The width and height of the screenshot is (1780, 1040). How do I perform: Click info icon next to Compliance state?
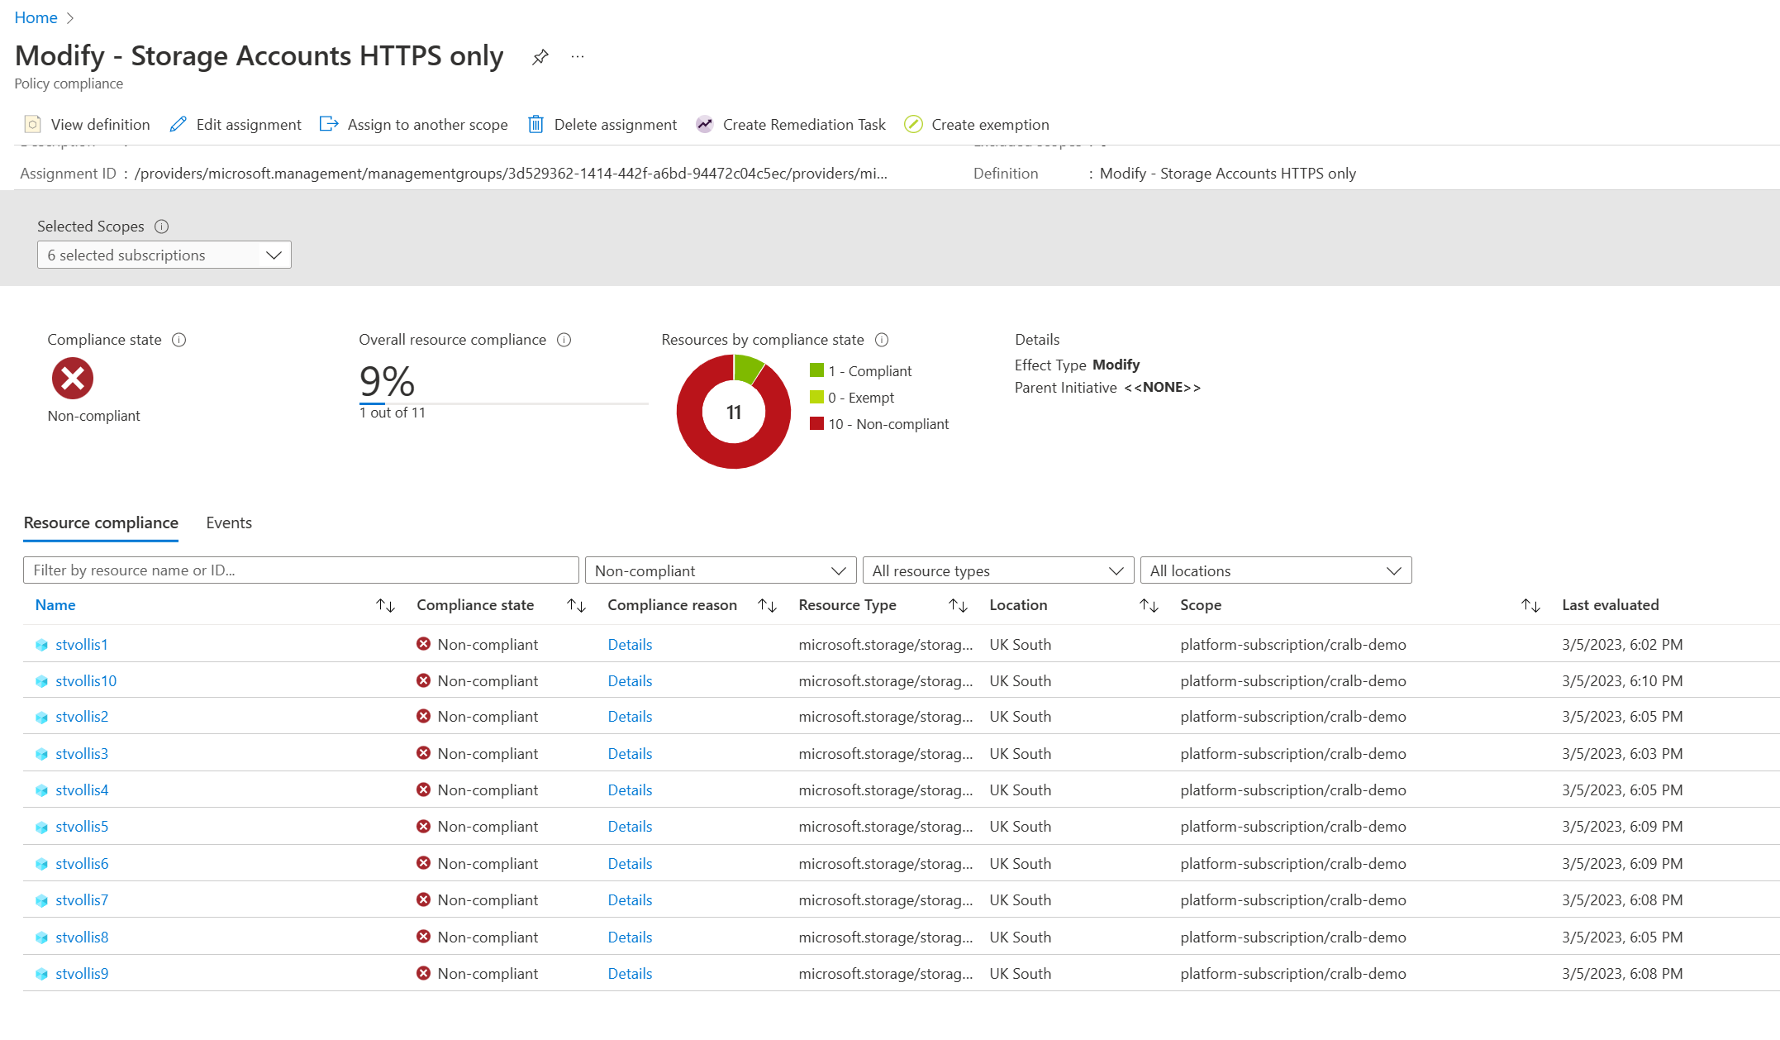coord(178,340)
